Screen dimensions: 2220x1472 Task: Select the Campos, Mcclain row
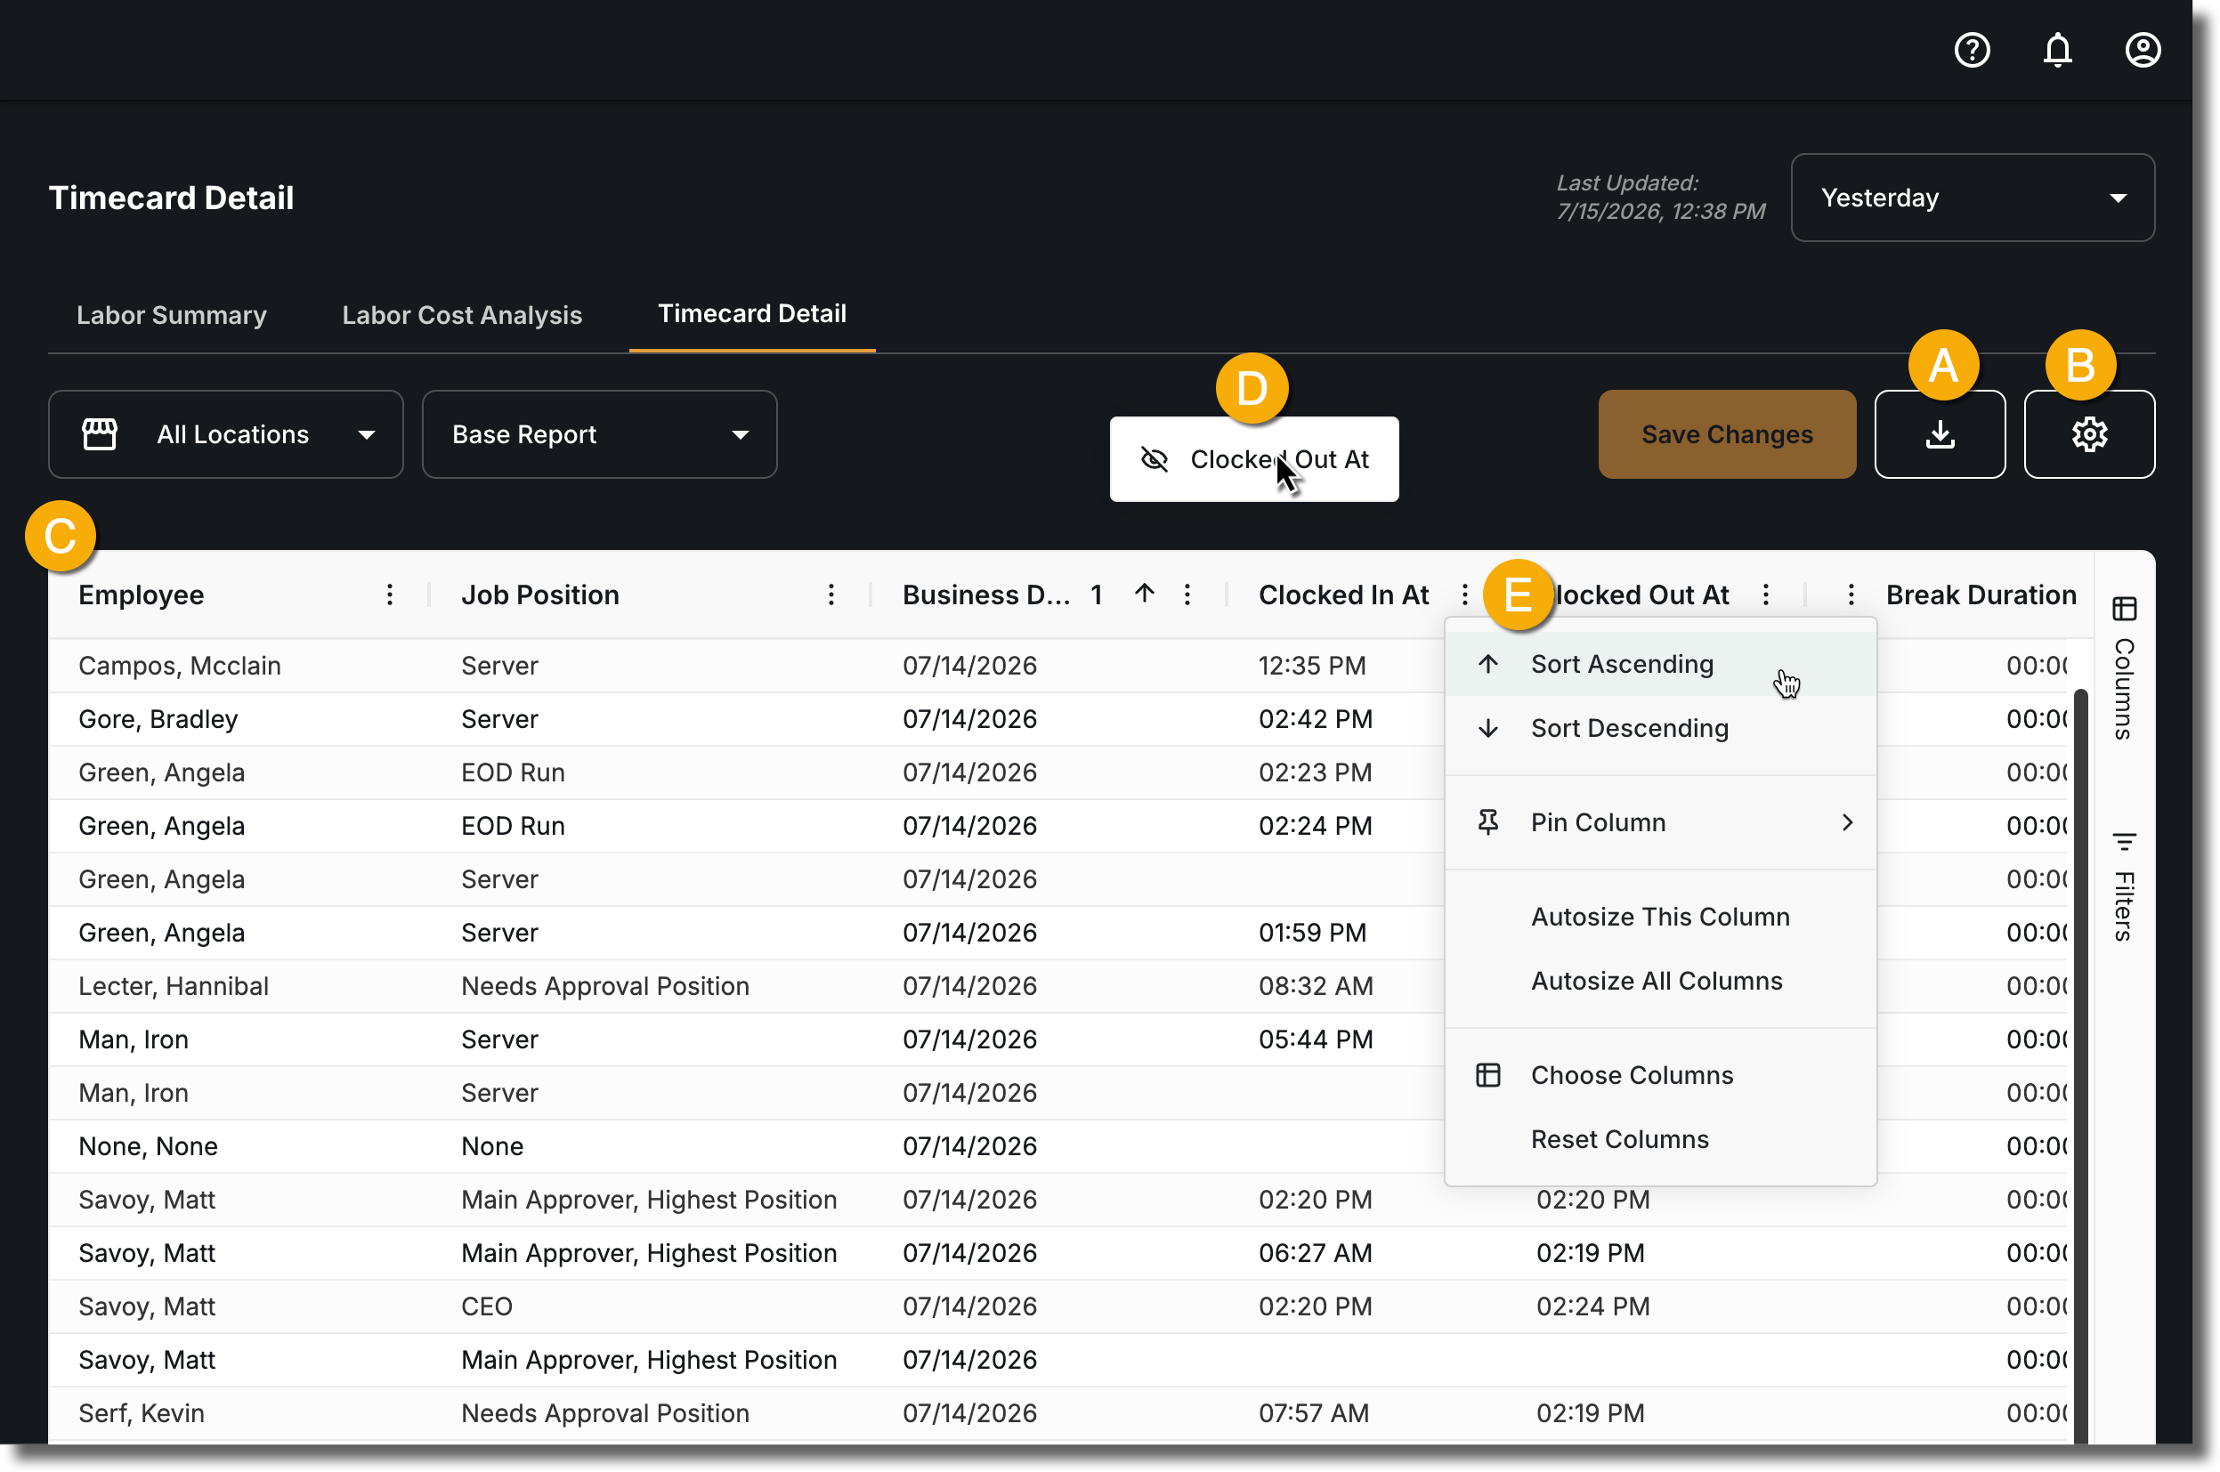[1059, 666]
